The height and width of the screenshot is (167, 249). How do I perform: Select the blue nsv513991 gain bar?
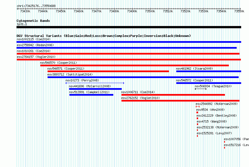[91, 95]
